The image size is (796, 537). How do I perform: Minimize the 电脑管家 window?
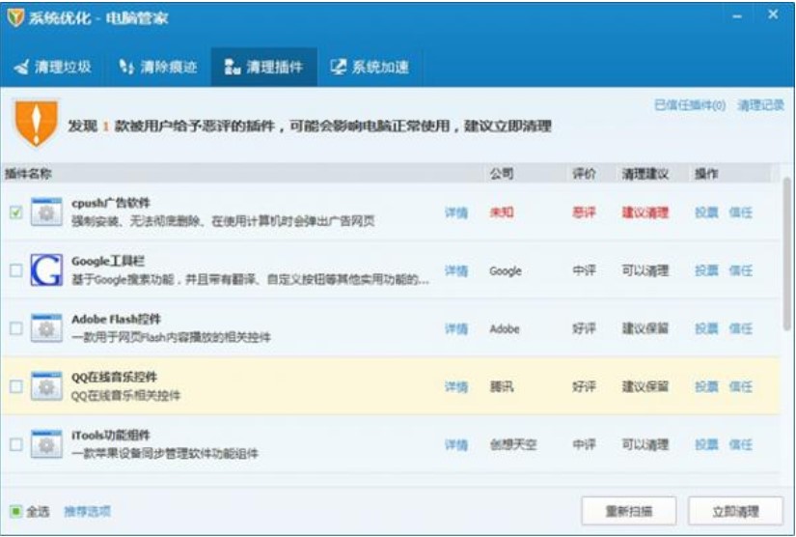point(737,16)
